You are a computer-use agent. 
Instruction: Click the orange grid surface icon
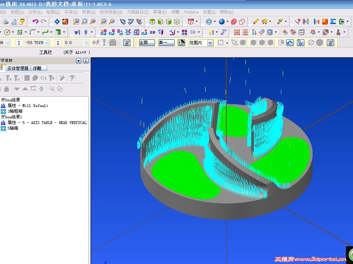click(237, 32)
